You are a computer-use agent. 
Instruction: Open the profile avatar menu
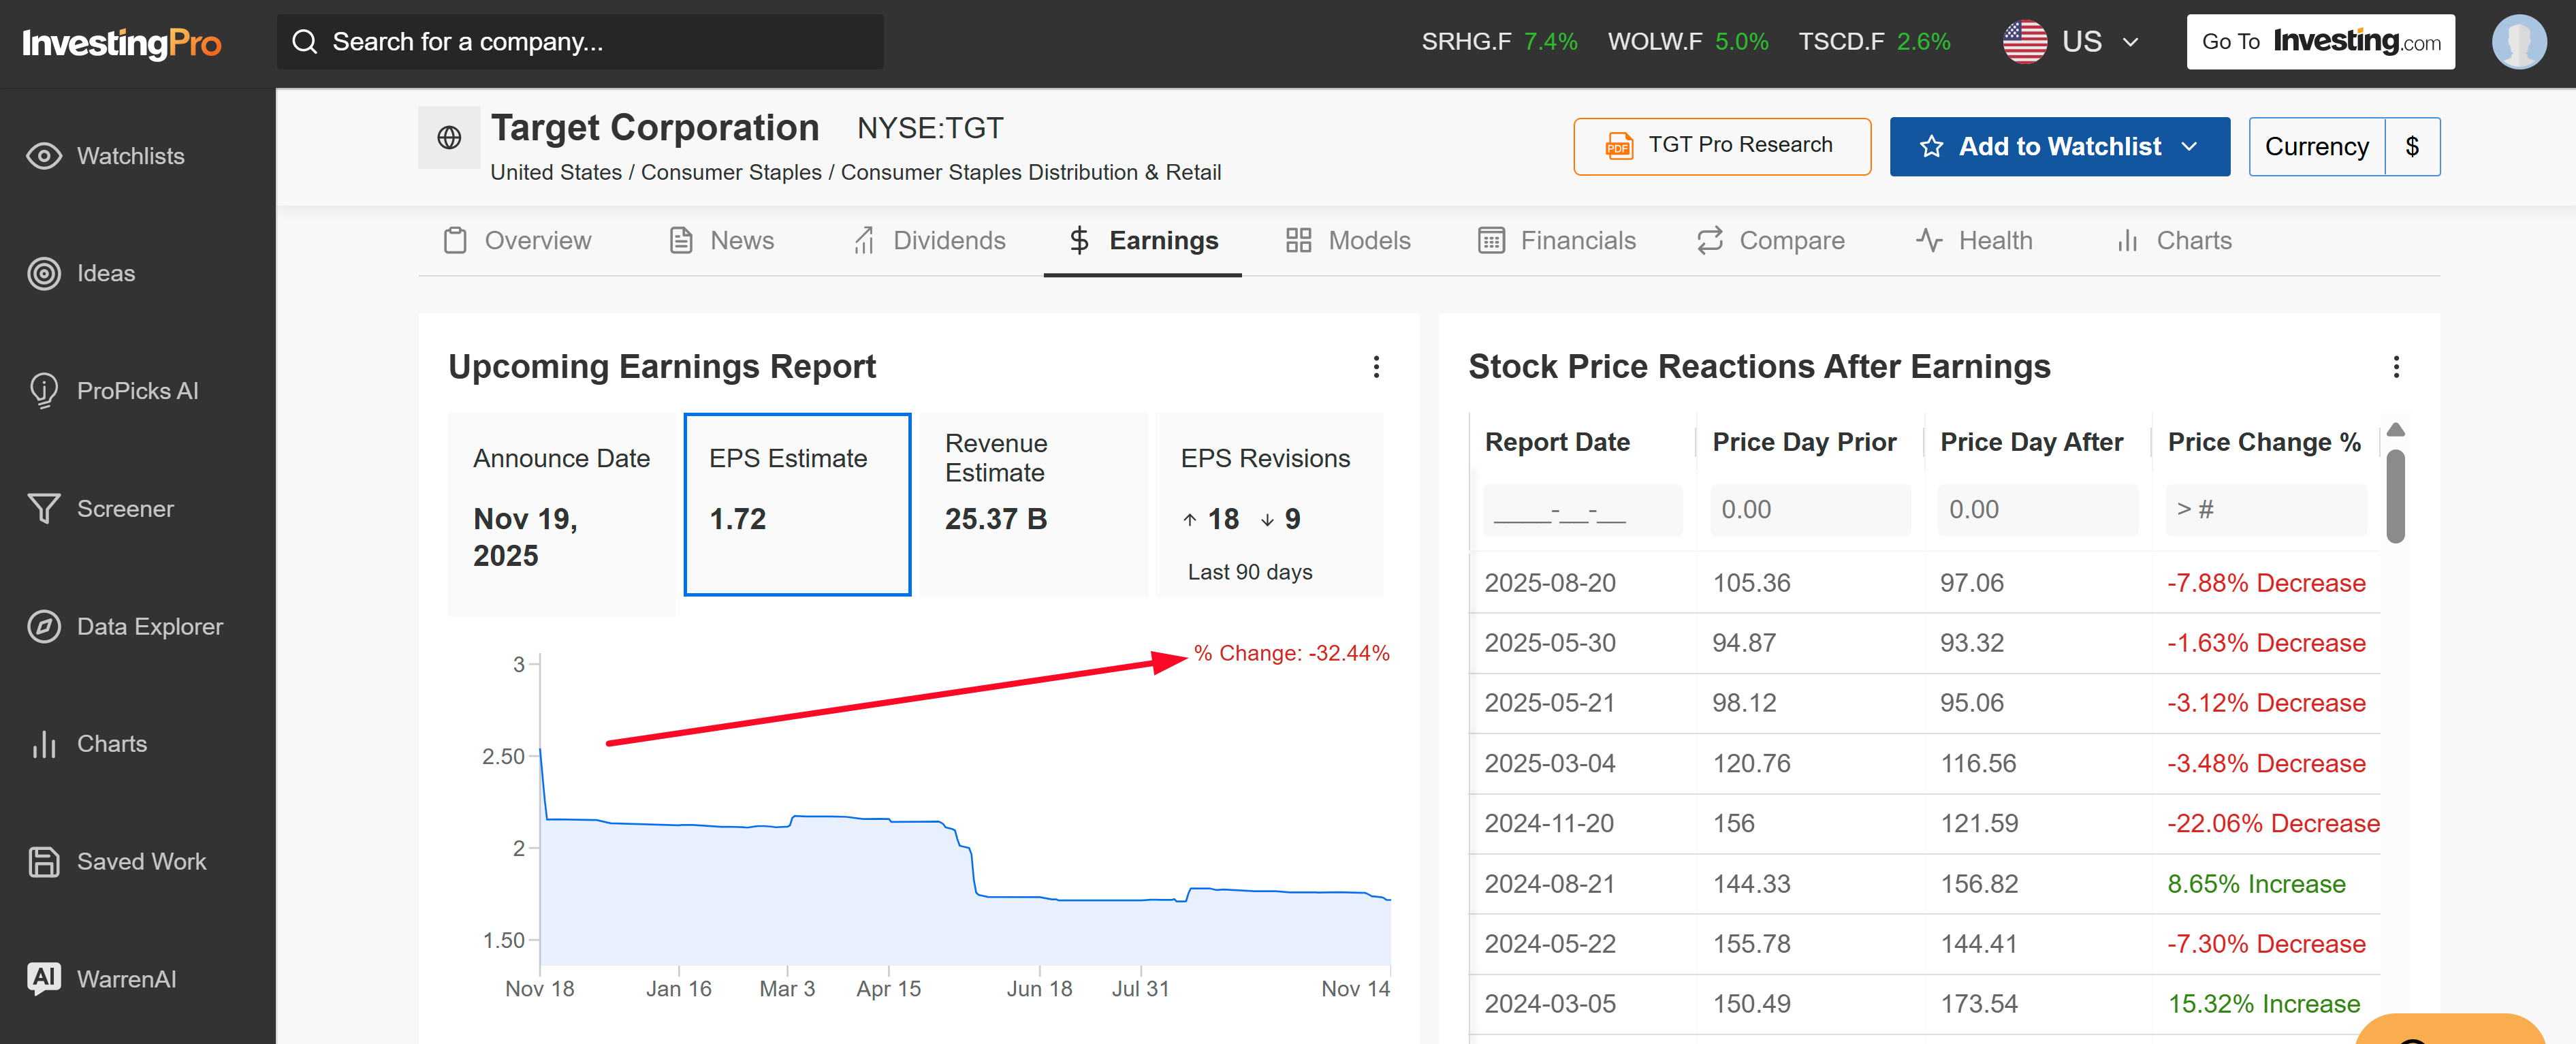pyautogui.click(x=2519, y=41)
